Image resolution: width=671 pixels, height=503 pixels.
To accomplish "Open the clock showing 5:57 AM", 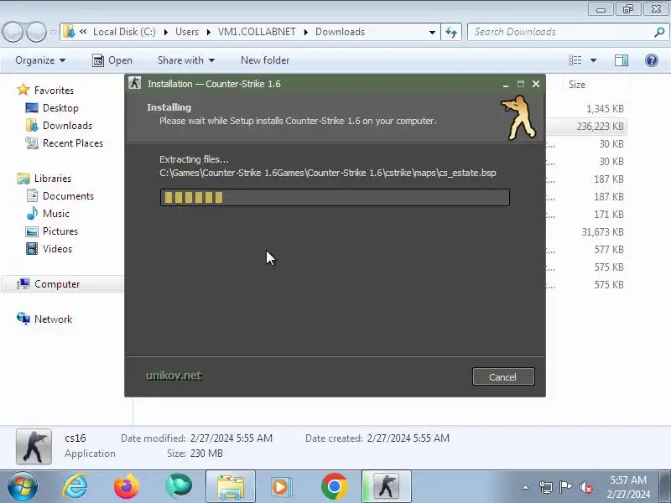I will pyautogui.click(x=628, y=487).
